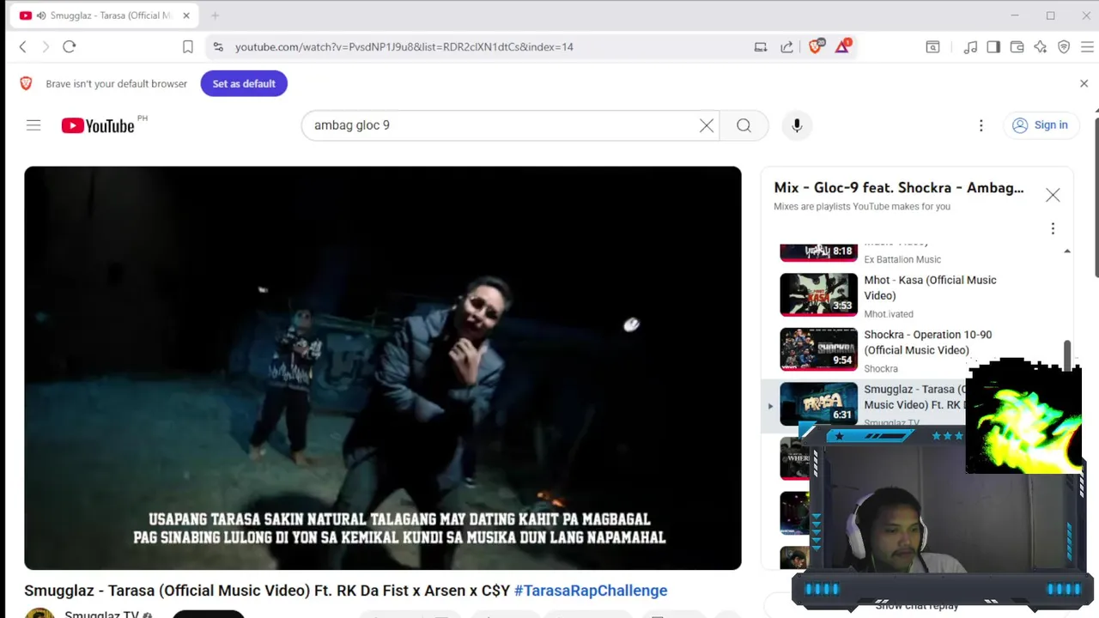Open the Mhot - Kasa video thumbnail

818,294
